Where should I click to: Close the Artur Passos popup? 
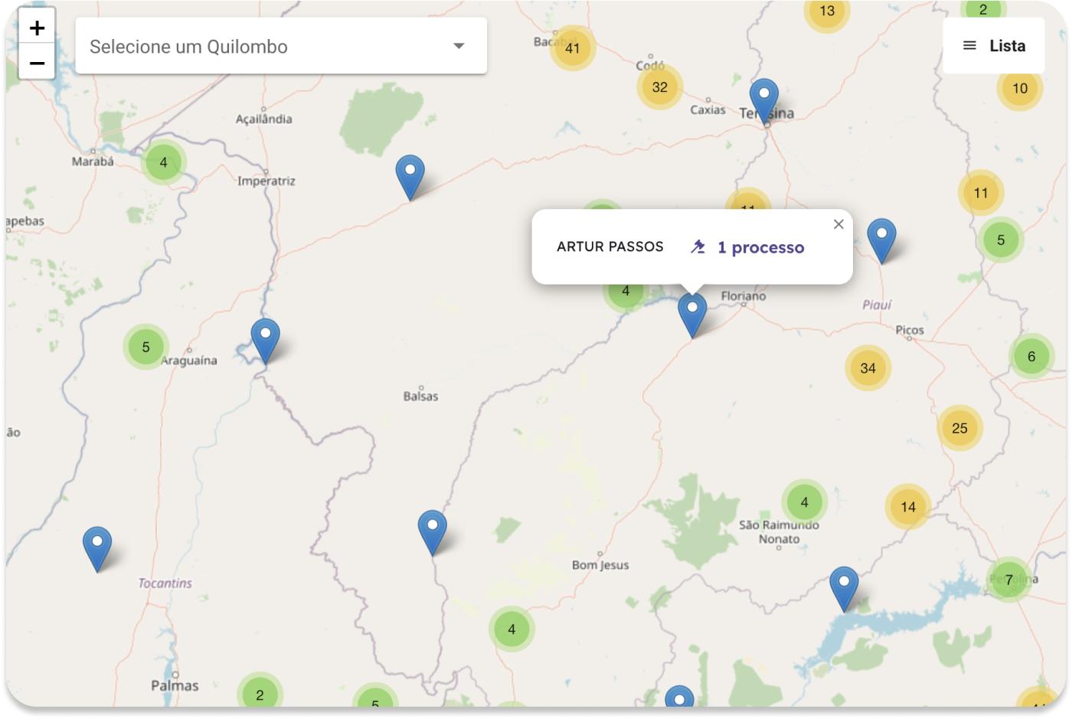pyautogui.click(x=838, y=224)
